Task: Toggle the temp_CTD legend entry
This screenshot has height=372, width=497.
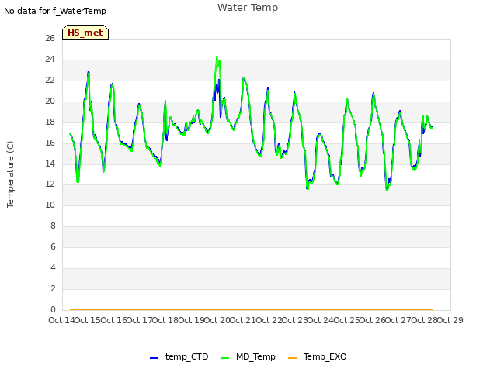Action: click(179, 356)
